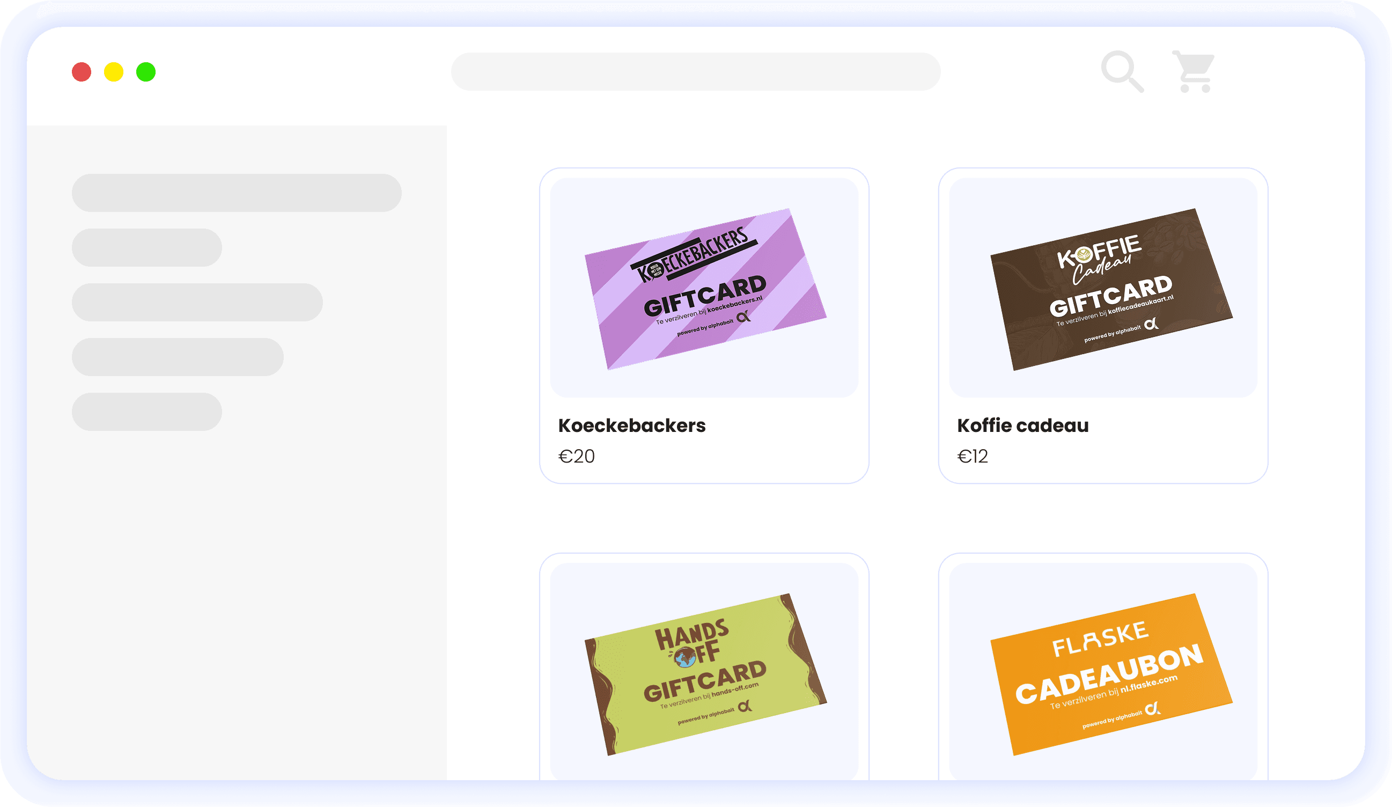The image size is (1392, 807).
Task: Select the fourth sidebar placeholder item
Action: 178,357
